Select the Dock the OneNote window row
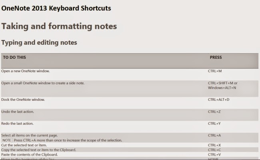Viewport: 260px width, 160px height. tap(130, 103)
